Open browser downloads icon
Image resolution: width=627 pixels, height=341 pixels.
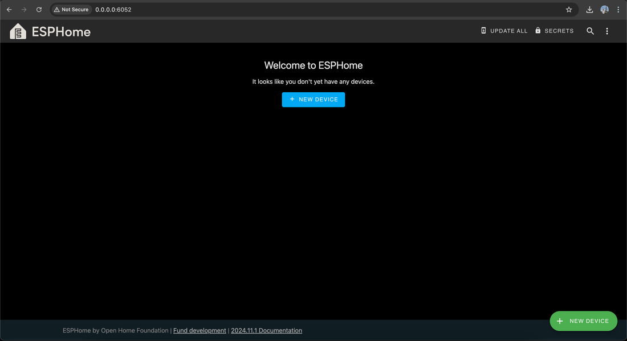click(589, 9)
